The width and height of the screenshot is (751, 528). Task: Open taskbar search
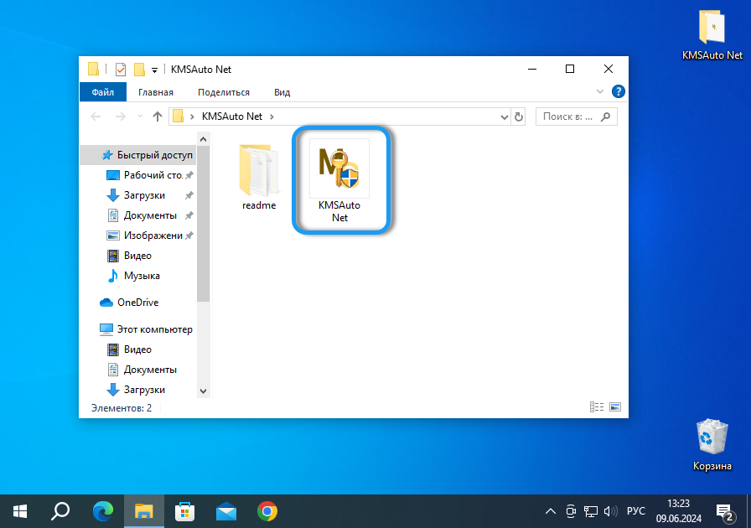click(60, 511)
